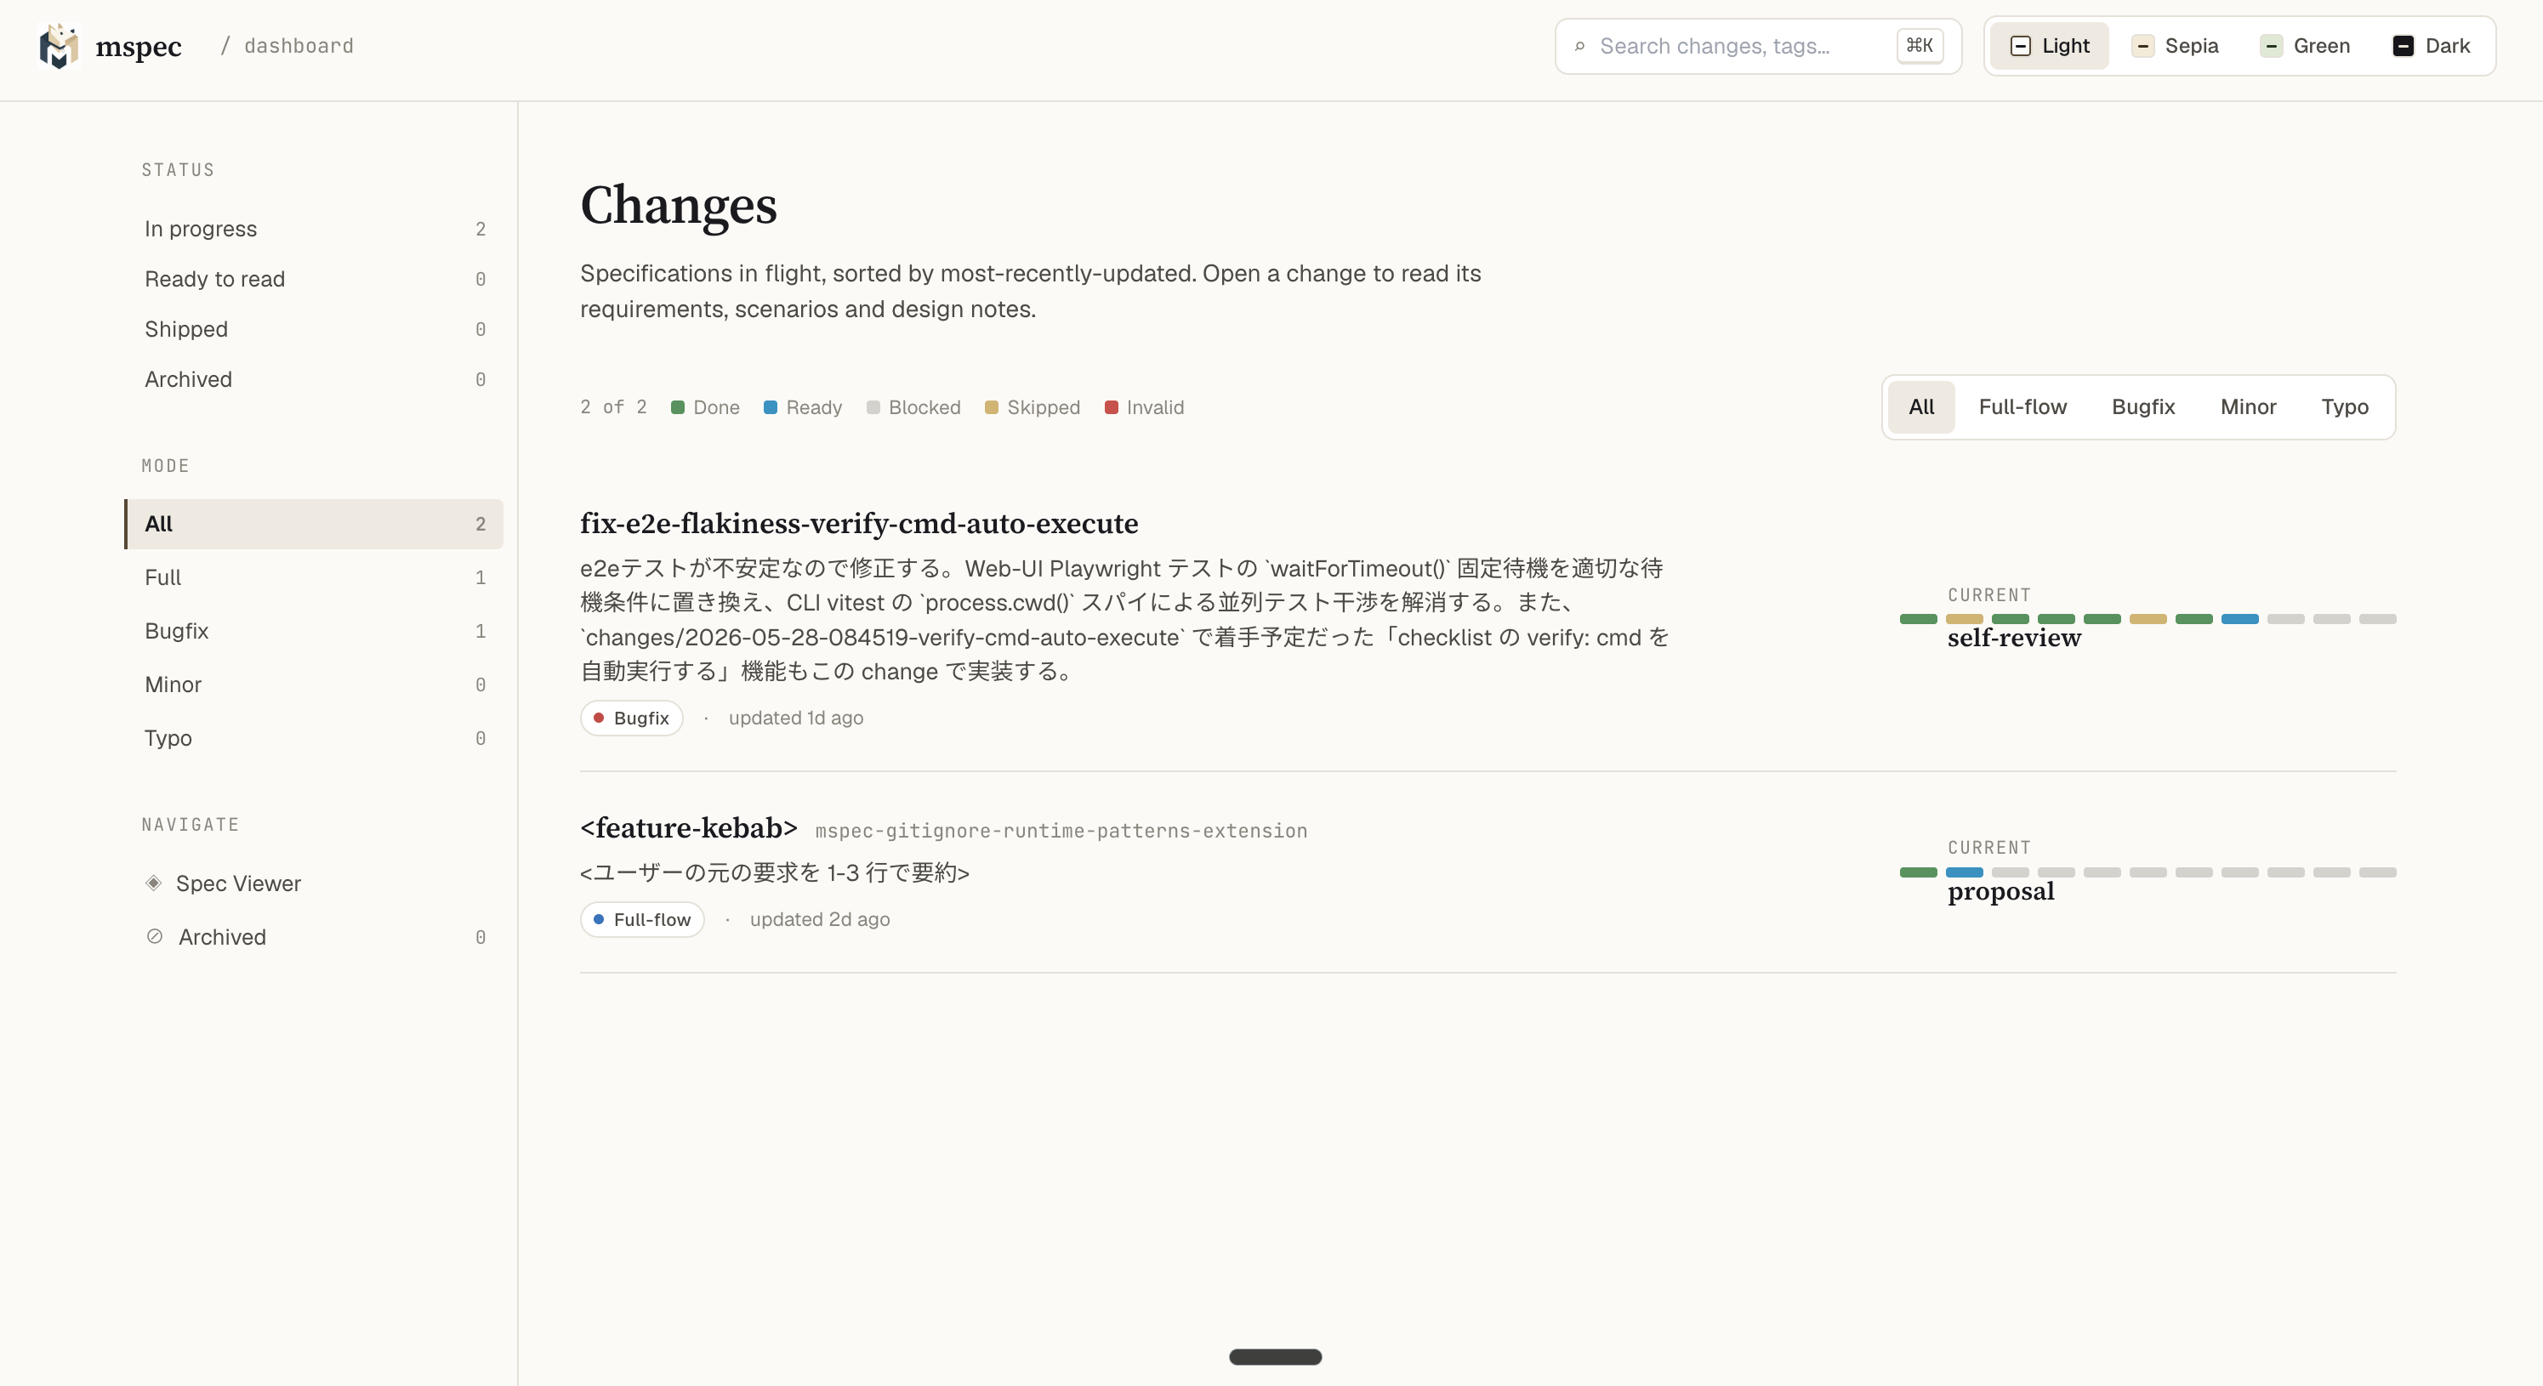Click the mspec brand name
This screenshot has height=1386, width=2543.
click(x=138, y=47)
